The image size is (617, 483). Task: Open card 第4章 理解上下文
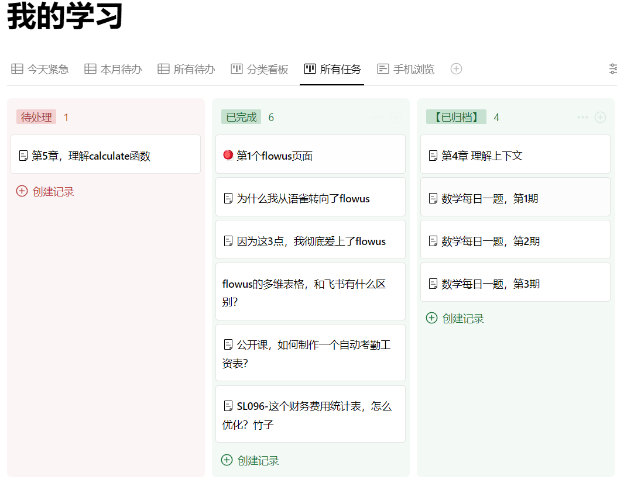[x=515, y=154]
